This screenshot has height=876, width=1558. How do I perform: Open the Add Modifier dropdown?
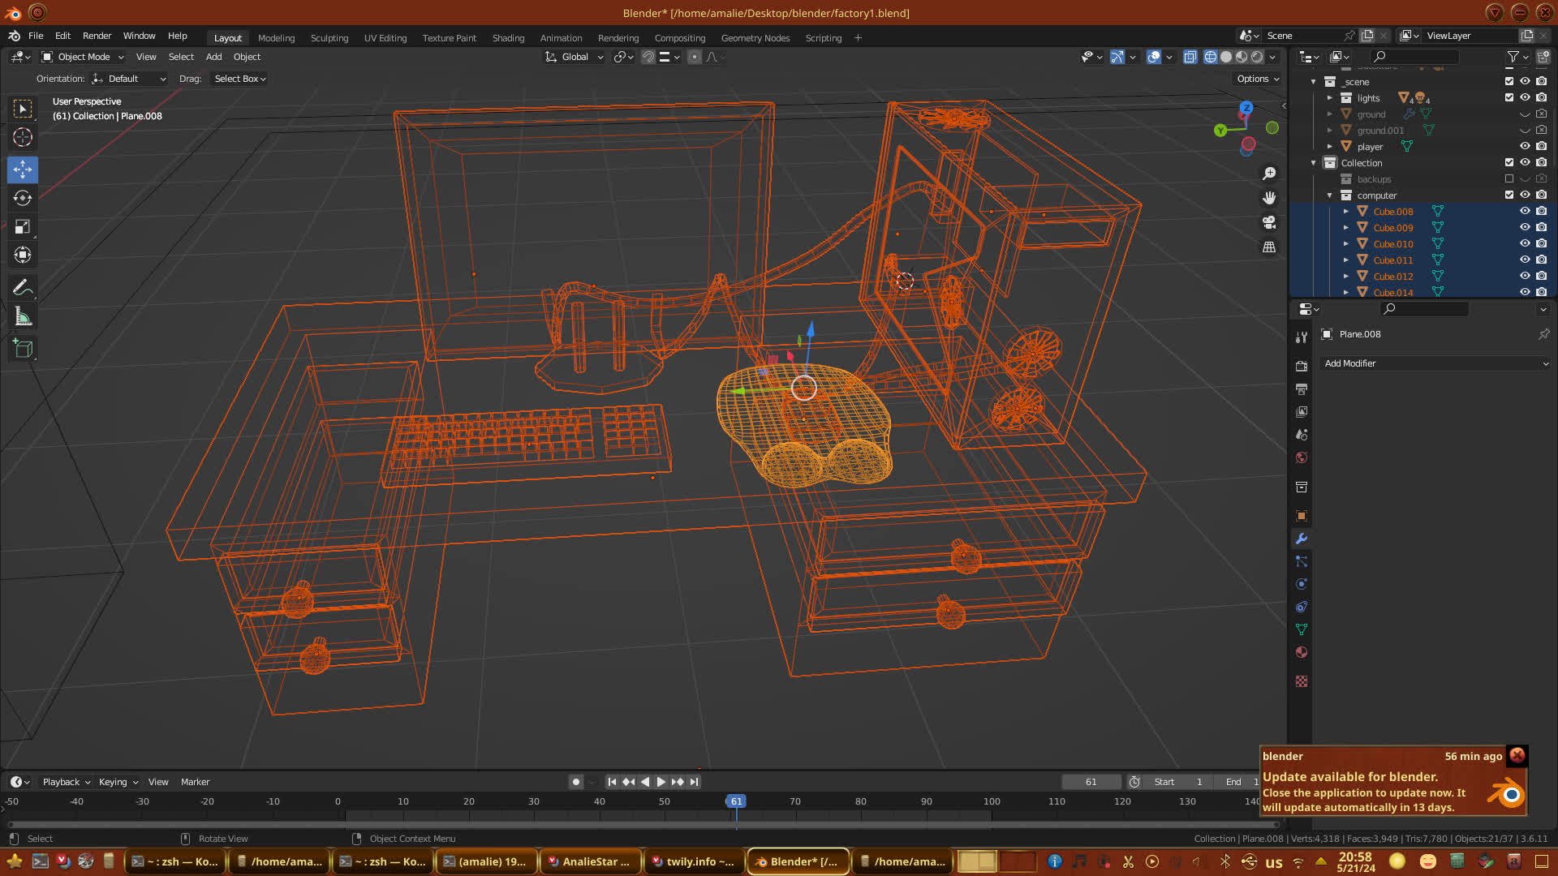(x=1435, y=363)
